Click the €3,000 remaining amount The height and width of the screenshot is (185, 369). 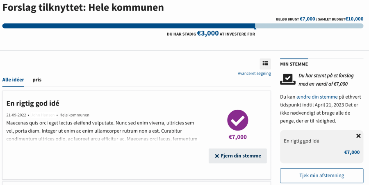pos(208,34)
